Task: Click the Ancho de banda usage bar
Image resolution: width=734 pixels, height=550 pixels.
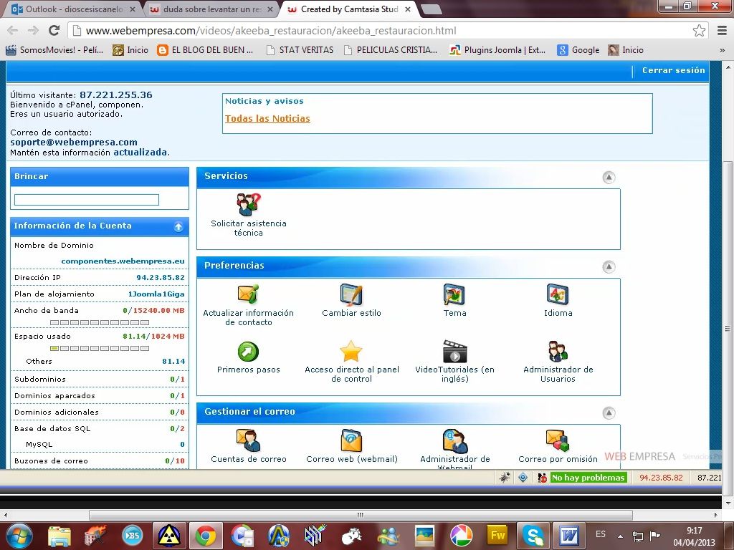Action: point(99,323)
